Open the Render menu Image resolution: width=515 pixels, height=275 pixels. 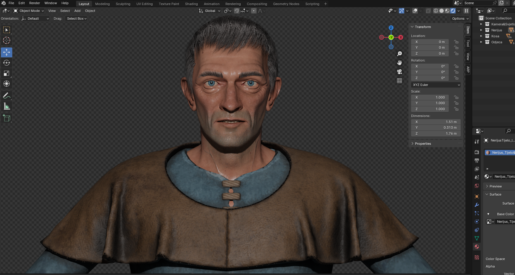tap(34, 3)
